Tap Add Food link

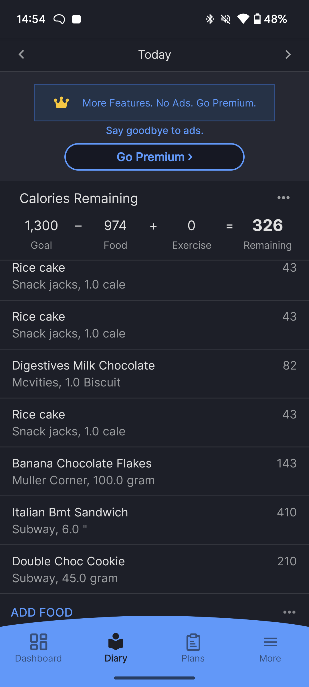point(42,612)
